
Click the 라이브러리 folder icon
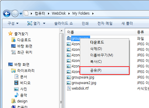(13, 71)
